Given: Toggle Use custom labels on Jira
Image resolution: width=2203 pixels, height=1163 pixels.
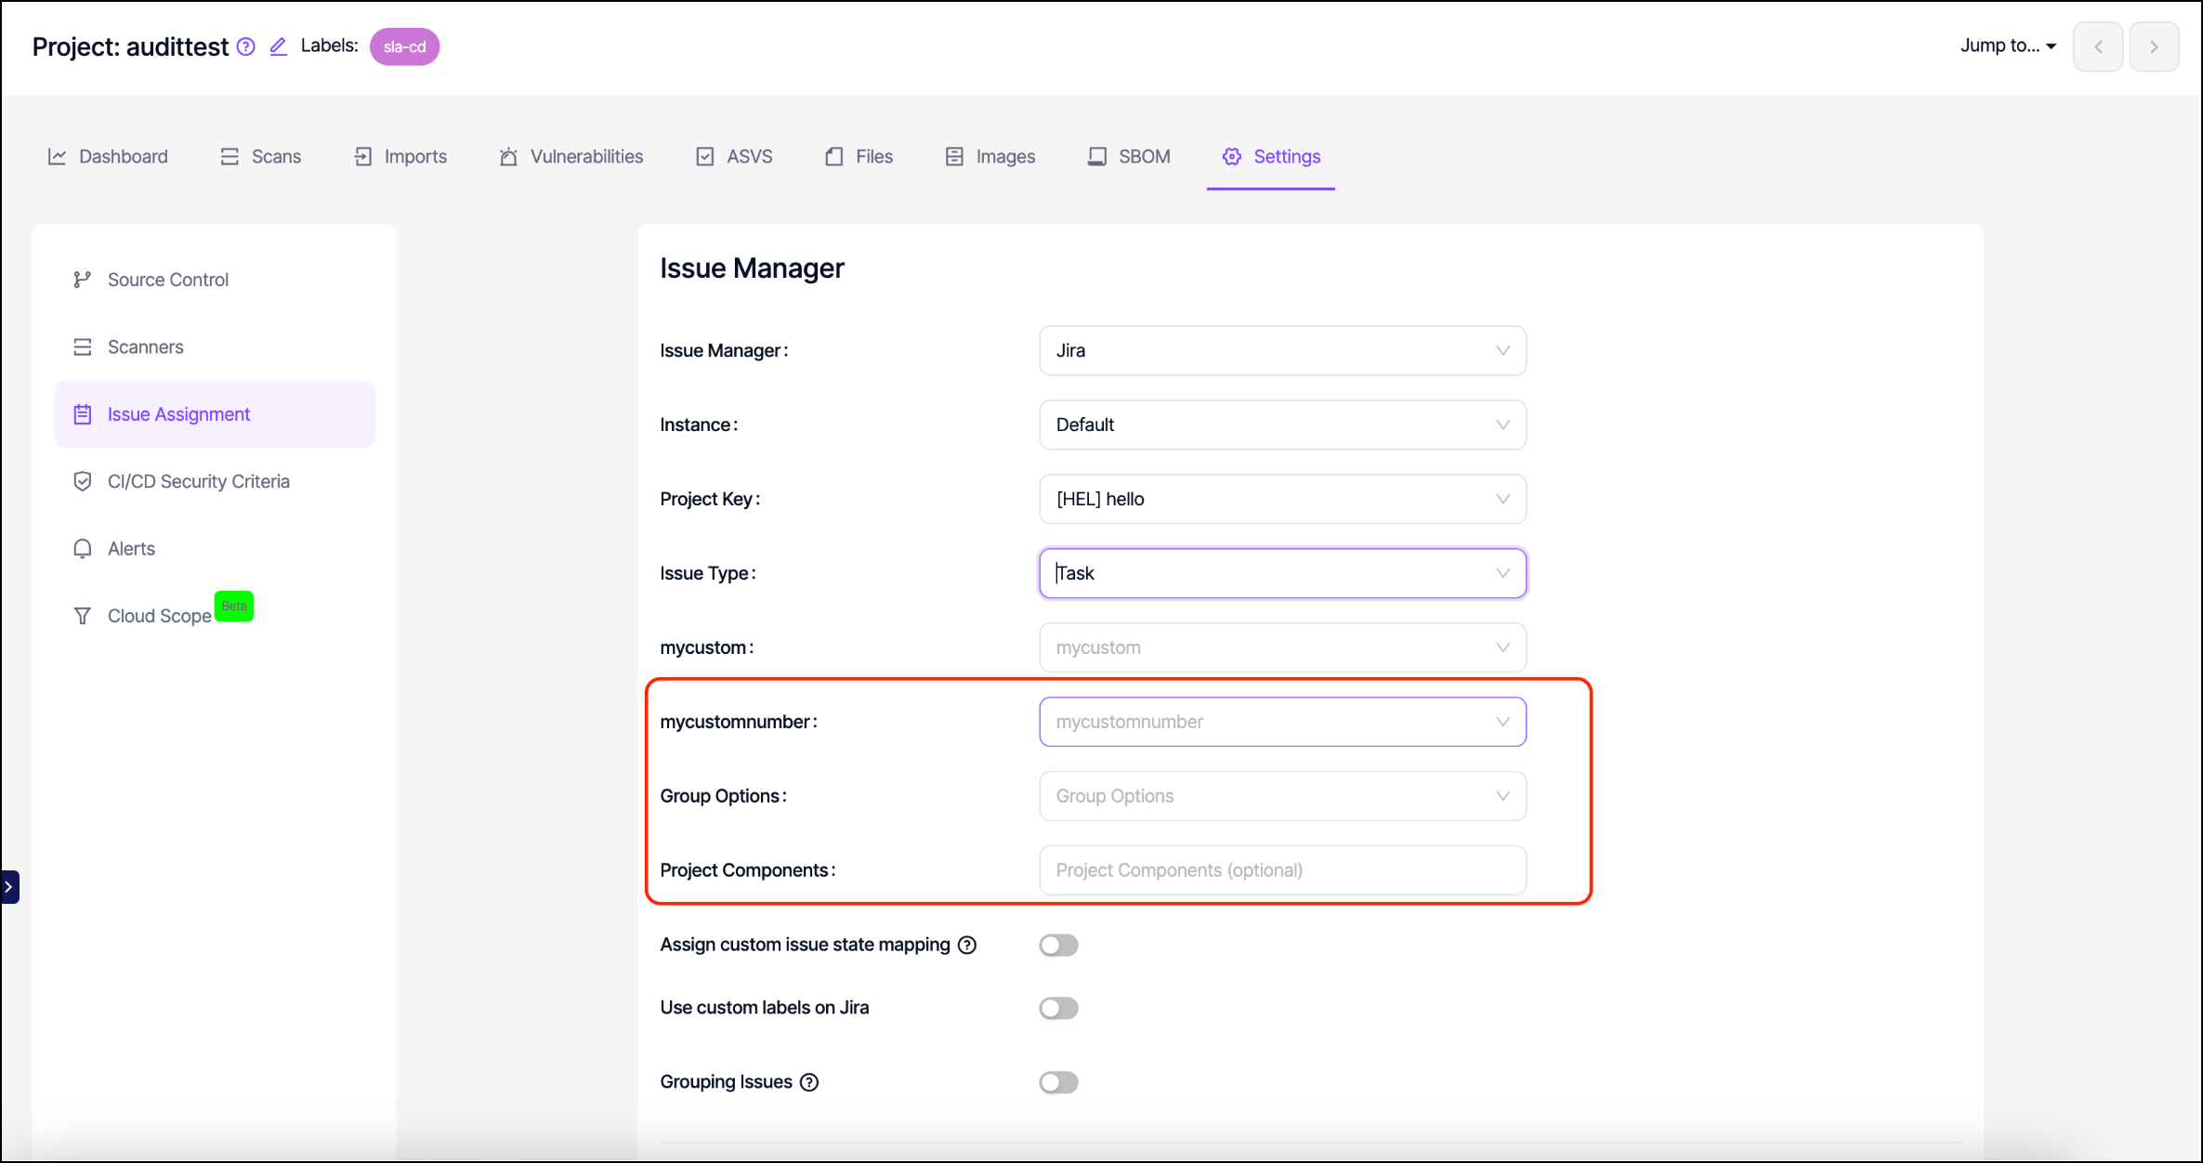Looking at the screenshot, I should pos(1058,1008).
